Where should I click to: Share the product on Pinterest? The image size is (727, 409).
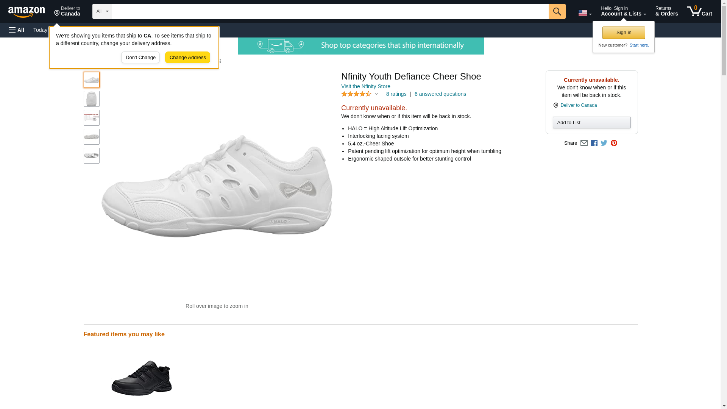614,143
